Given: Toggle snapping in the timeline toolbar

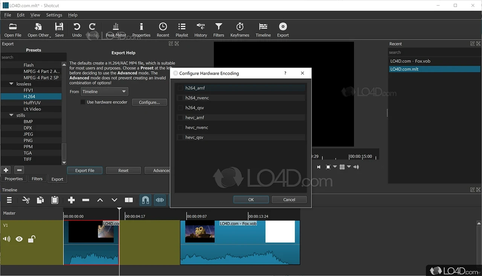Looking at the screenshot, I should (x=145, y=200).
